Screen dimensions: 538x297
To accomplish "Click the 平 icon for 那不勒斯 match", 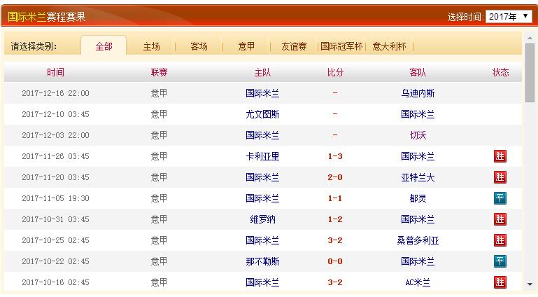I will pyautogui.click(x=500, y=261).
